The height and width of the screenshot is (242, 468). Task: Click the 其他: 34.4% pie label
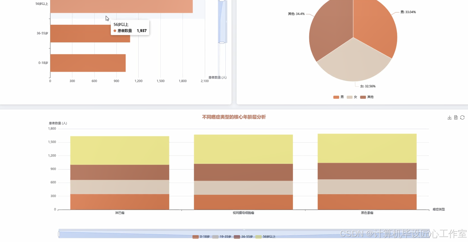coord(296,14)
